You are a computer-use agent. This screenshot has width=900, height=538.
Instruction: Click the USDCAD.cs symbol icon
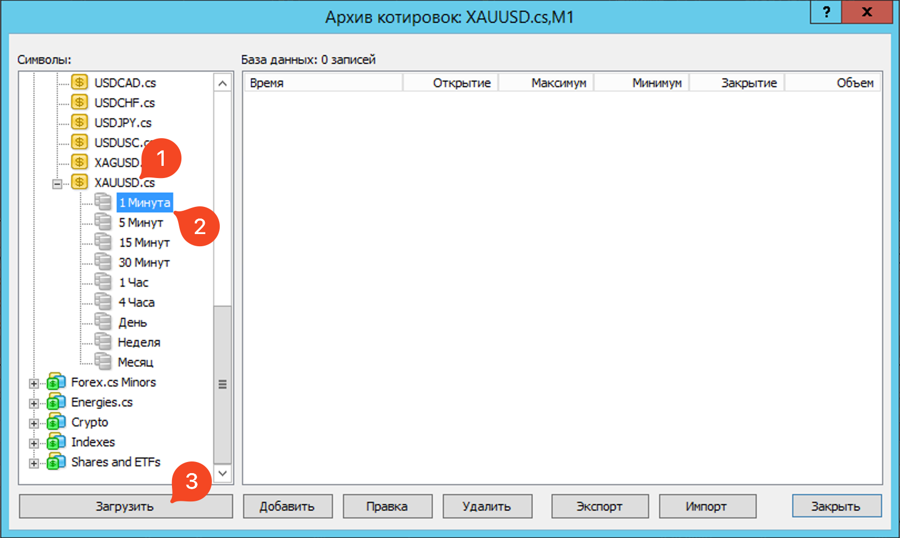[x=80, y=83]
